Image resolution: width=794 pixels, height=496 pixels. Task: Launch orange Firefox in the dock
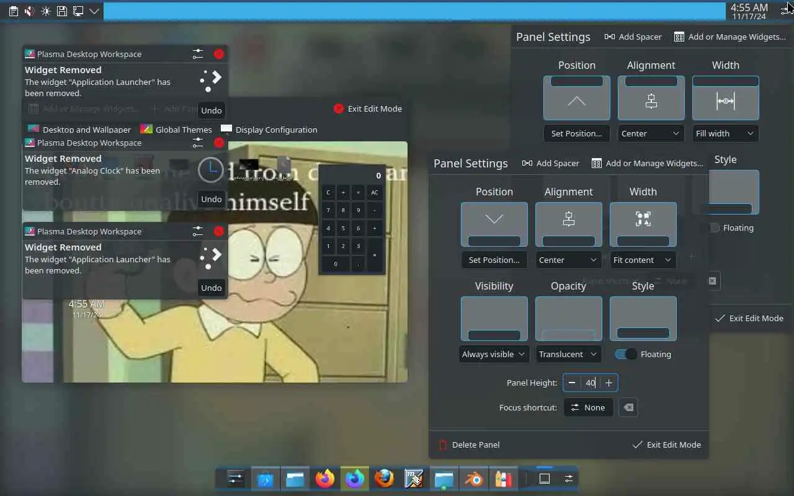point(324,479)
